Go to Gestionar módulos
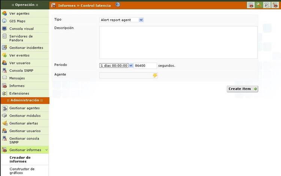This screenshot has height=176, width=281. (x=25, y=116)
